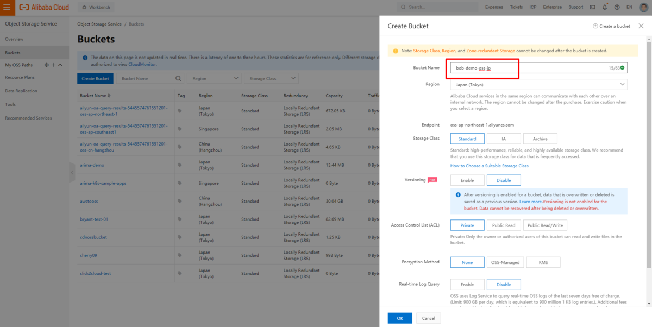Viewport: 652px width, 327px height.
Task: Click the Workbench home button
Action: coord(96,7)
